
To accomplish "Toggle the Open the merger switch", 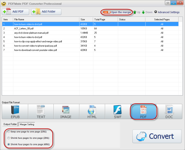I will 107,12.
